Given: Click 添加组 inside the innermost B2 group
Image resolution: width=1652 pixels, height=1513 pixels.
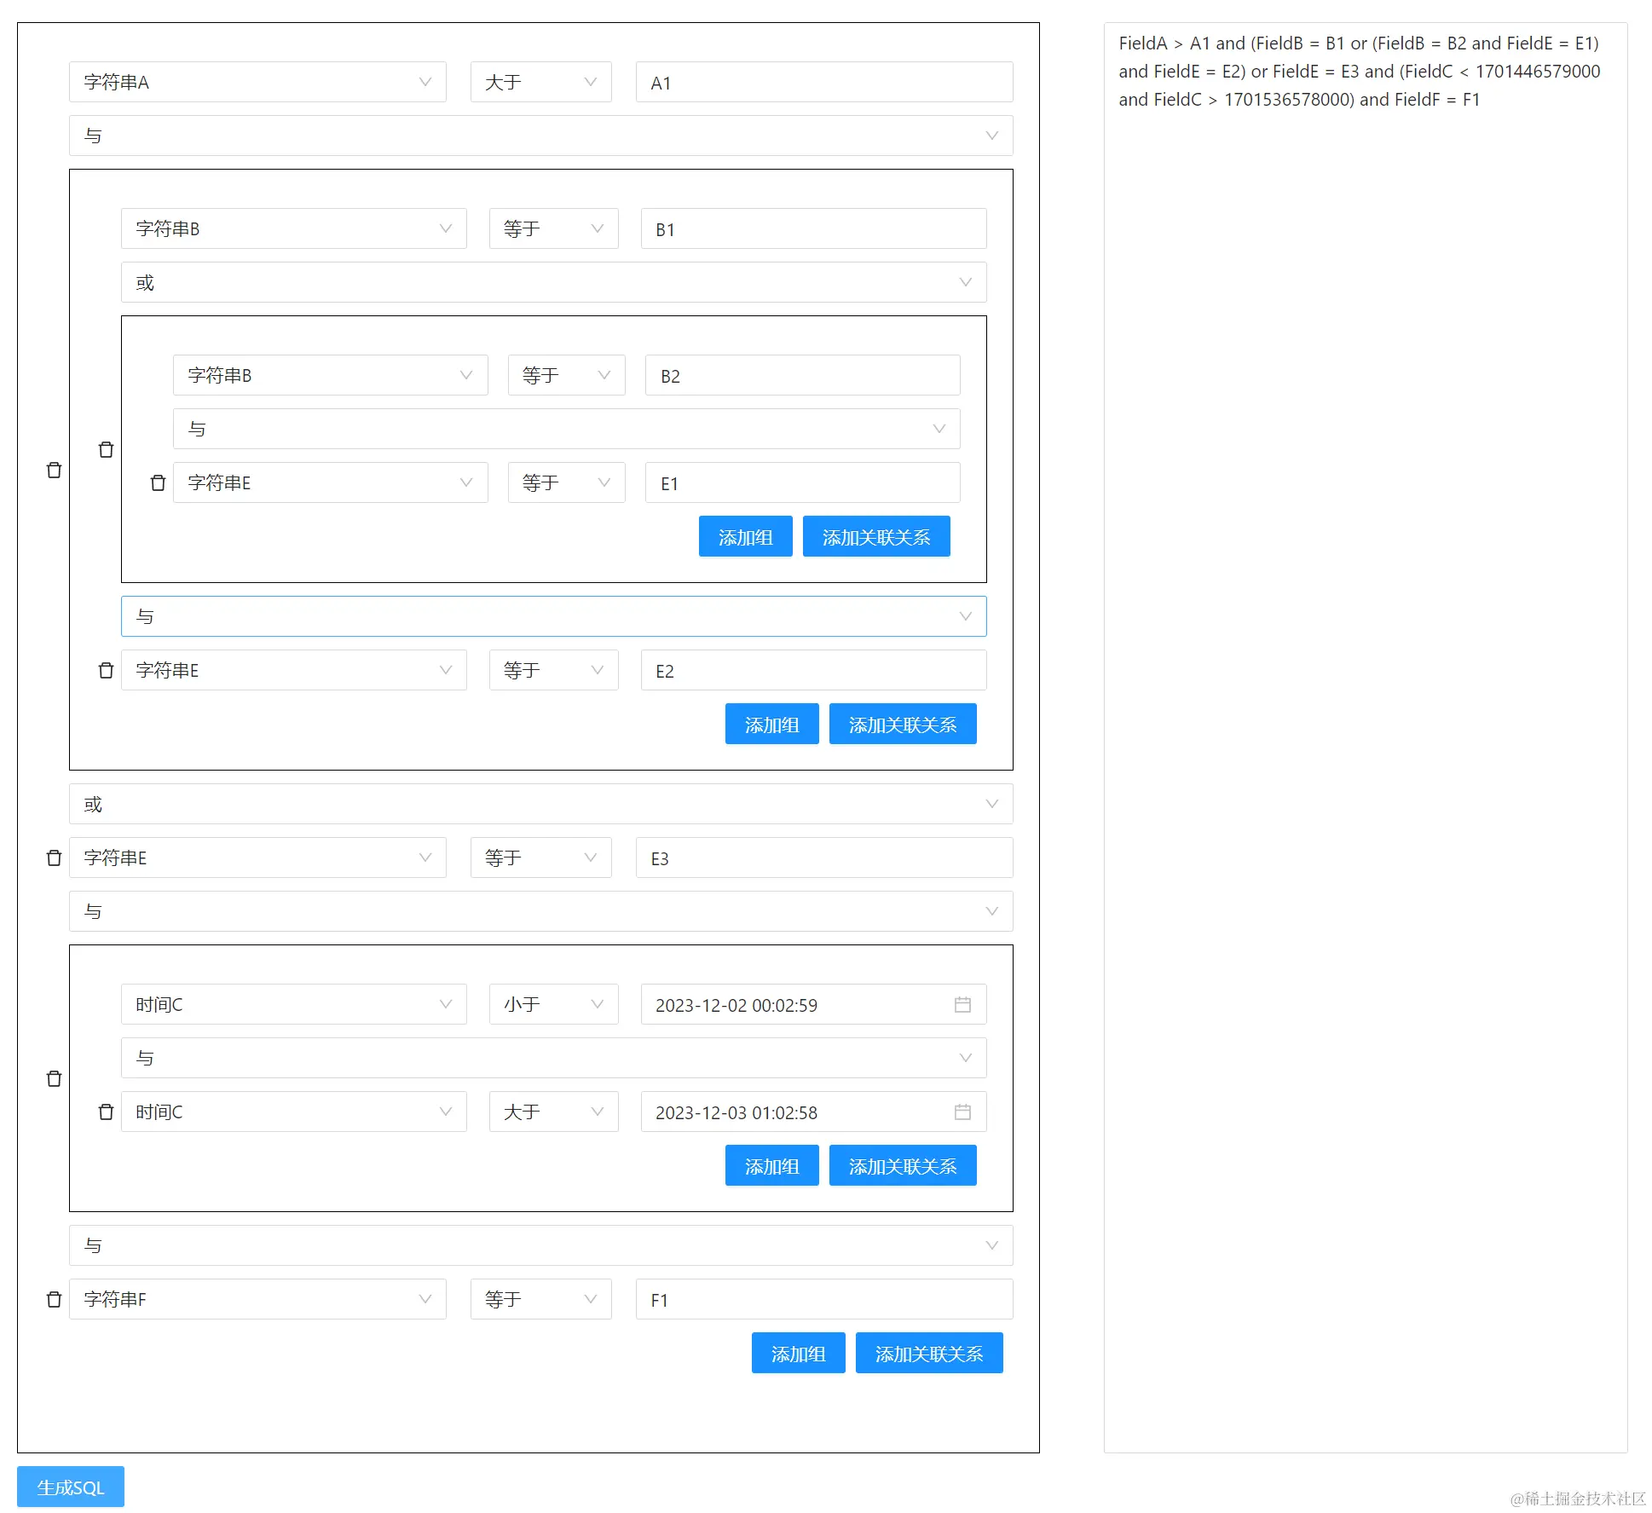Looking at the screenshot, I should tap(745, 537).
